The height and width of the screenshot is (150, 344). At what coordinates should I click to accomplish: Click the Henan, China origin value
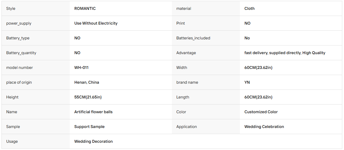pyautogui.click(x=87, y=82)
